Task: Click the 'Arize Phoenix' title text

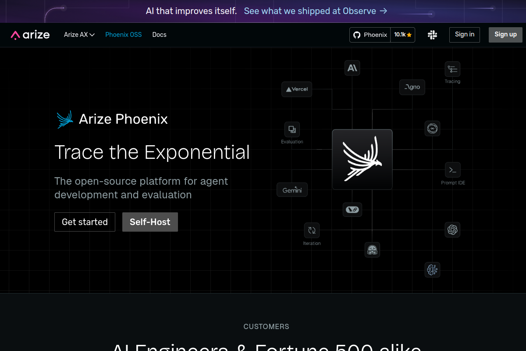Action: (123, 119)
